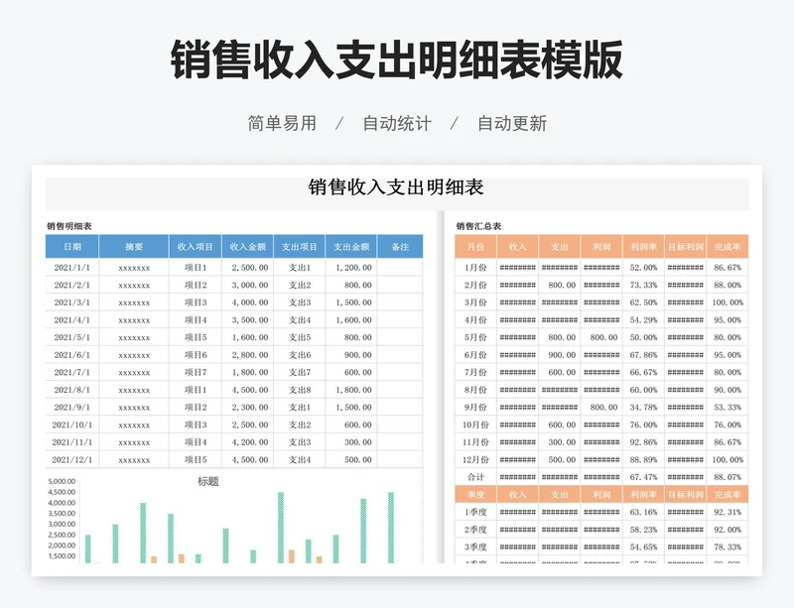
Task: Select the 合计 row label
Action: click(475, 477)
